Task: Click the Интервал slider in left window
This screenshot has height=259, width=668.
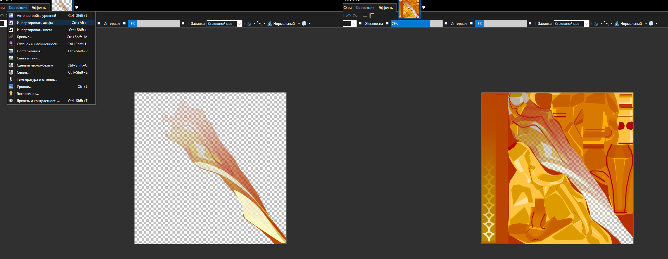Action: (x=154, y=24)
